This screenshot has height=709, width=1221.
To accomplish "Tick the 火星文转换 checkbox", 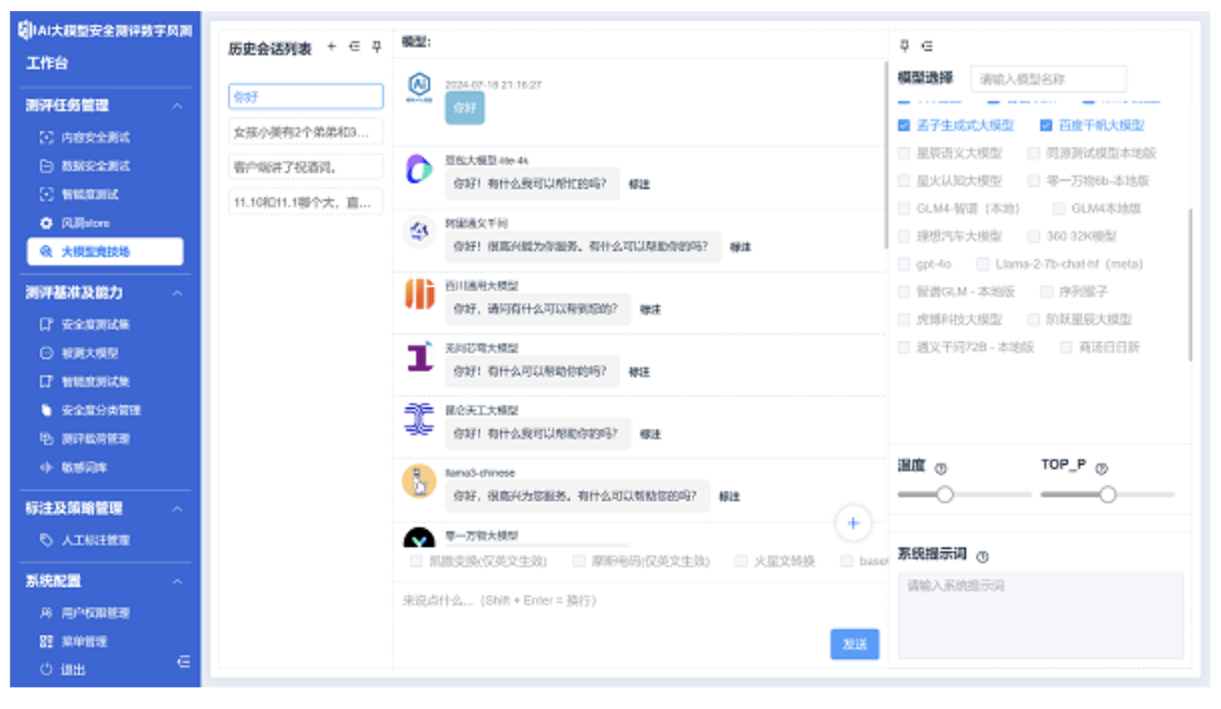I will point(740,561).
